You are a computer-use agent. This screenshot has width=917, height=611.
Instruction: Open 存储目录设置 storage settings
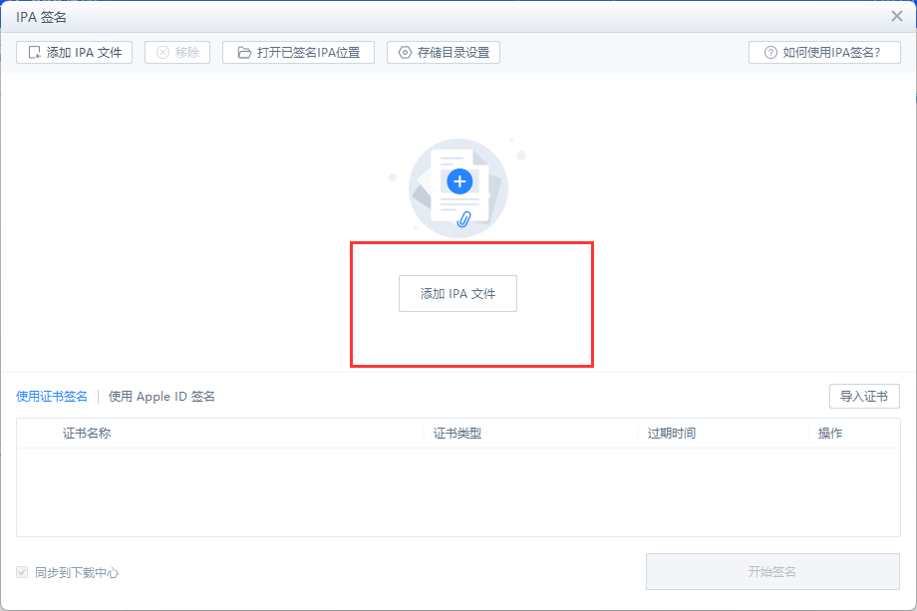(444, 53)
